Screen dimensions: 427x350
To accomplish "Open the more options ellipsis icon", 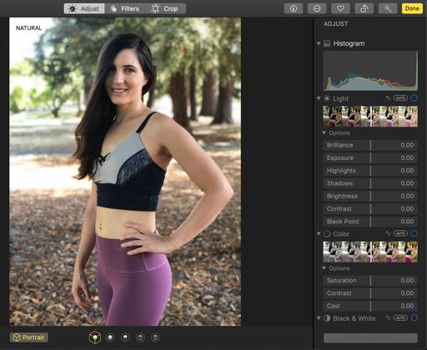I will [x=317, y=8].
